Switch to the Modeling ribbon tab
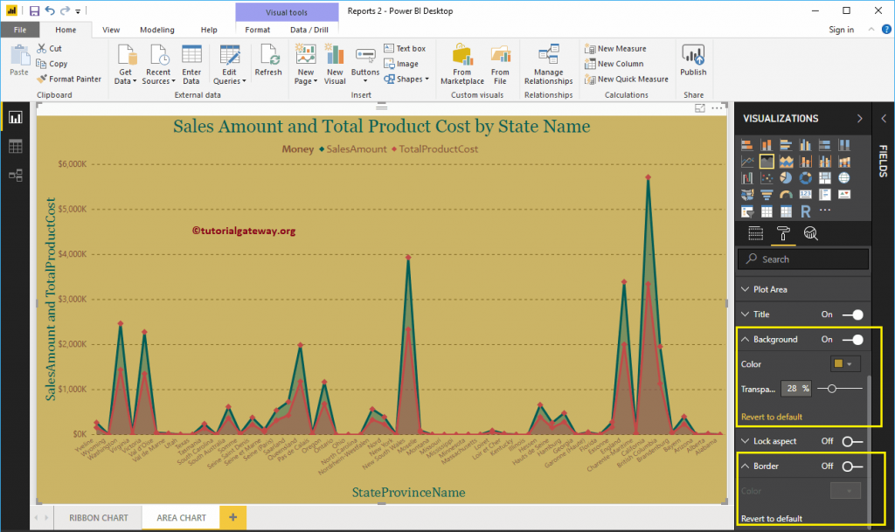The width and height of the screenshot is (895, 532). click(156, 29)
